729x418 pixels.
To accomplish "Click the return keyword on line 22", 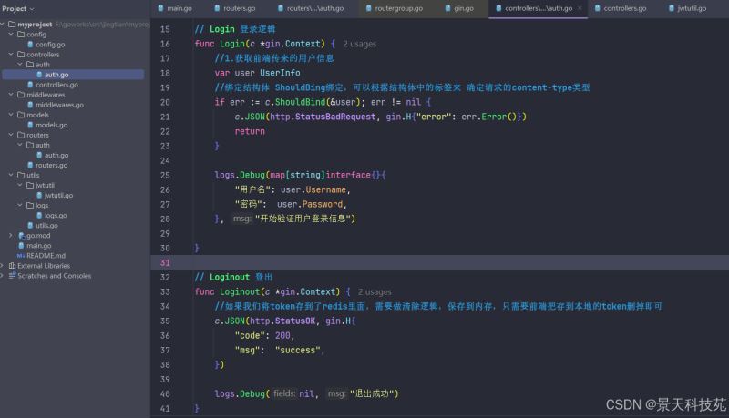I will pyautogui.click(x=250, y=131).
